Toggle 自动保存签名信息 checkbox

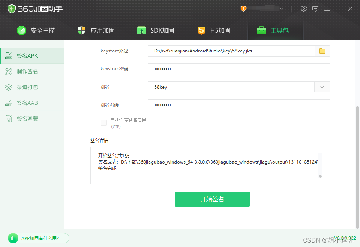click(x=103, y=123)
